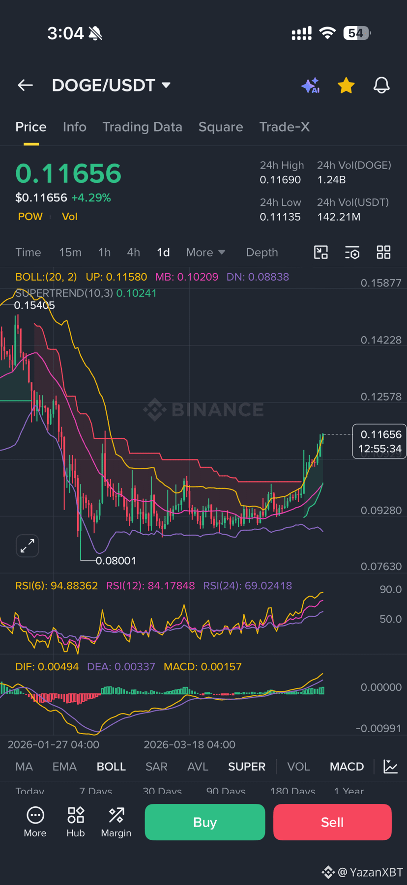407x885 pixels.
Task: Open price alert bell icon
Action: pyautogui.click(x=381, y=86)
